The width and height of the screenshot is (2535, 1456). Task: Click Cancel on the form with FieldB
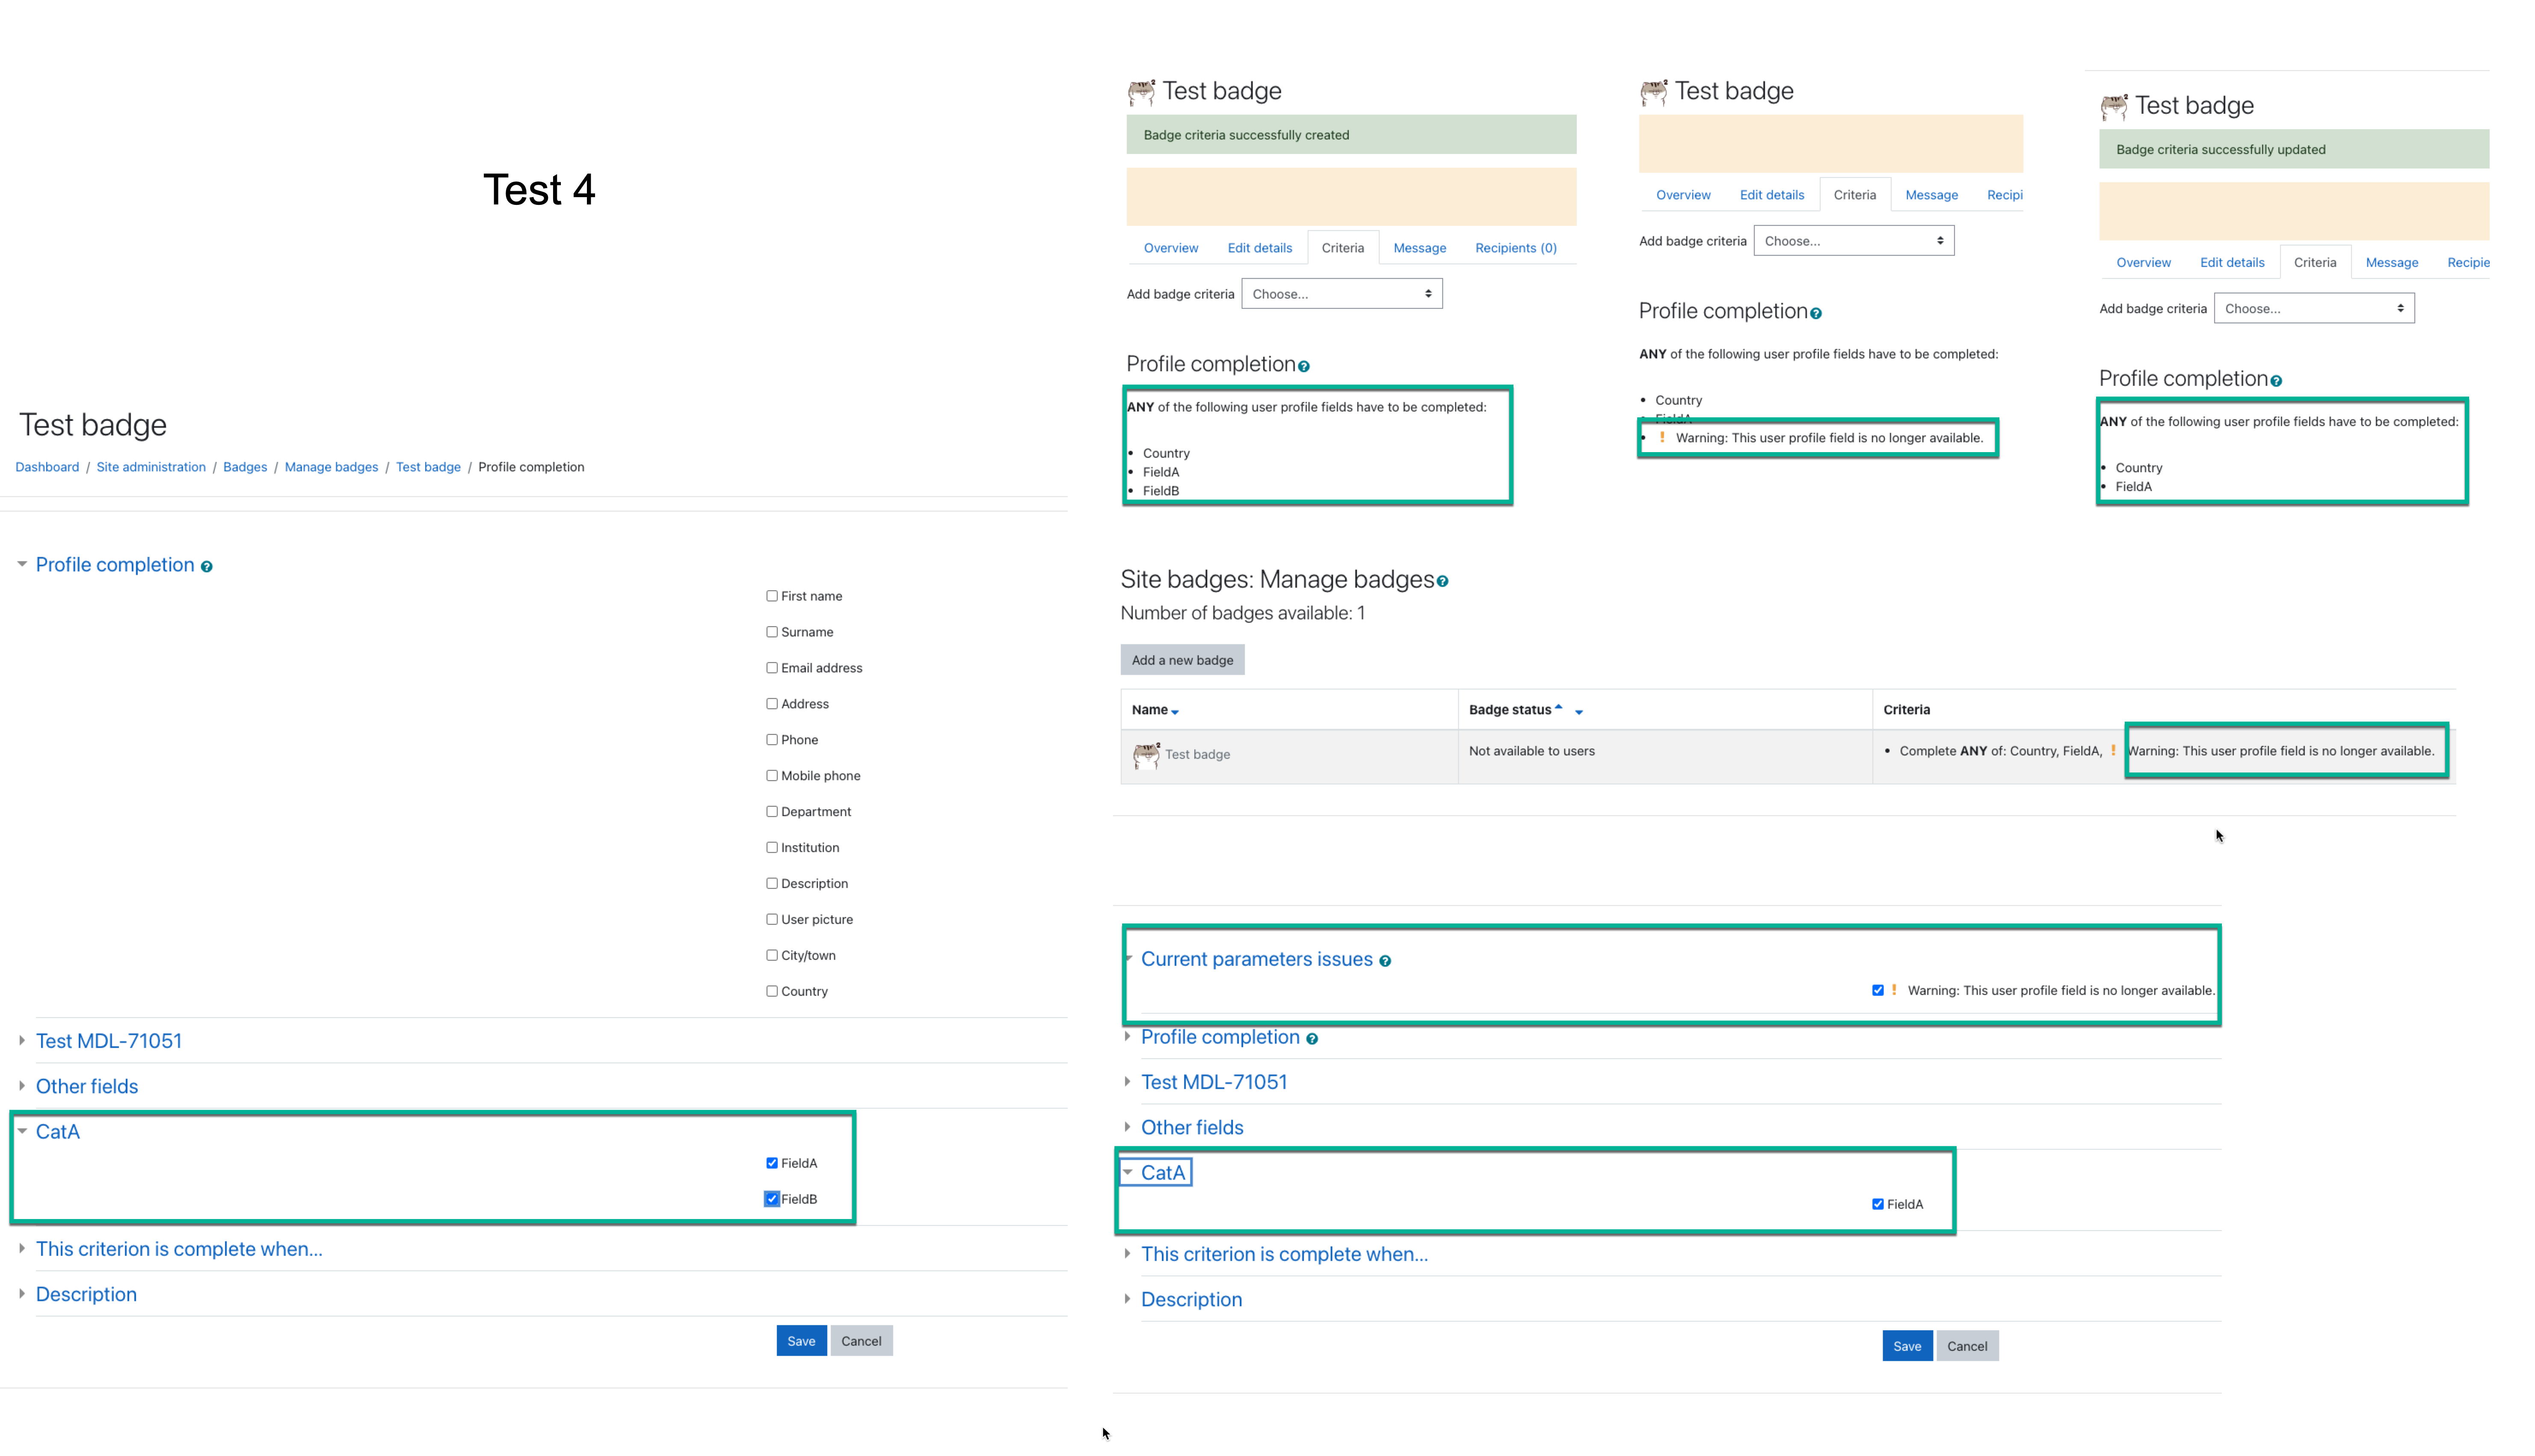coord(861,1341)
